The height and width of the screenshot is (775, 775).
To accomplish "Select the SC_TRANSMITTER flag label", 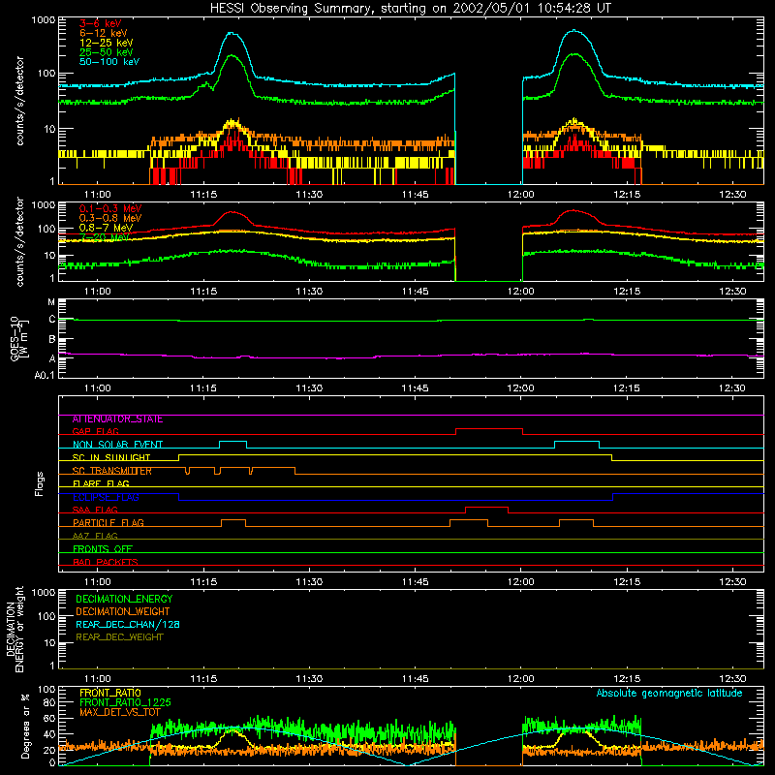I will (x=112, y=471).
